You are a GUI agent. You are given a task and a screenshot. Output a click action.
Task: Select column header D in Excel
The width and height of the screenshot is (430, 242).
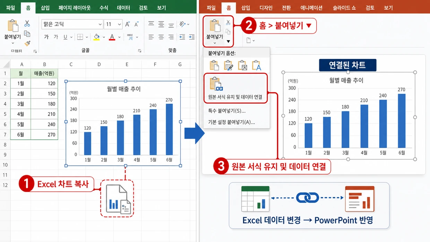[x=99, y=64]
